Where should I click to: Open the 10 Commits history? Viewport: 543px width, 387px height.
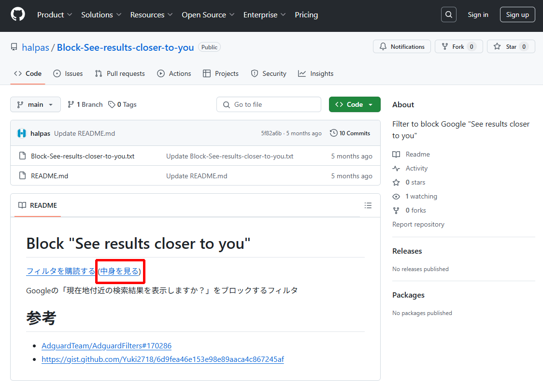[350, 133]
